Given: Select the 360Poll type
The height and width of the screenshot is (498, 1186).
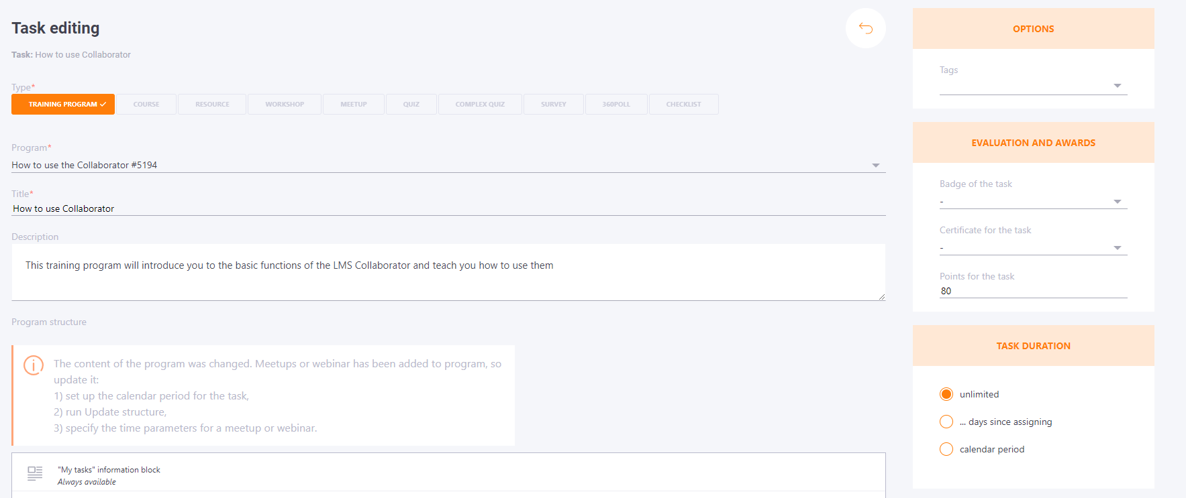Looking at the screenshot, I should point(616,105).
